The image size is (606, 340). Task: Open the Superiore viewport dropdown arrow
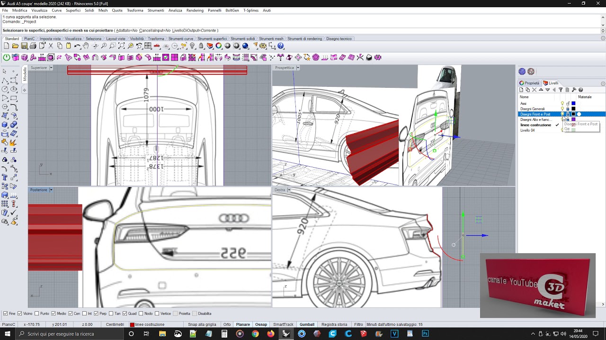click(x=51, y=68)
